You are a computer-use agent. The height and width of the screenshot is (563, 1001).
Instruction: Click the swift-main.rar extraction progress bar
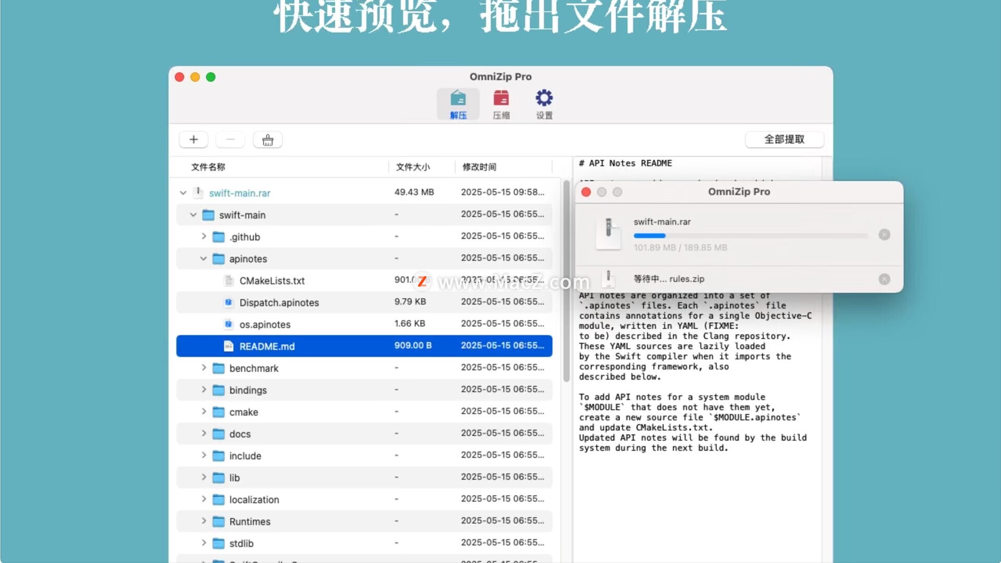(750, 236)
